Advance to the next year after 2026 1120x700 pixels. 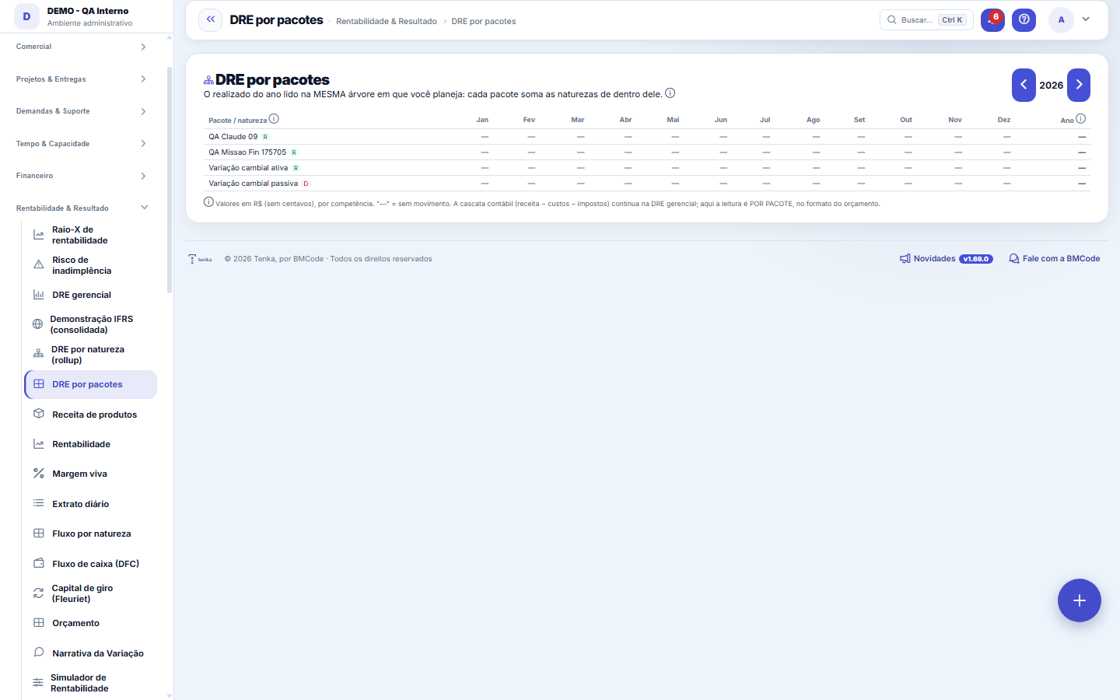click(x=1079, y=85)
